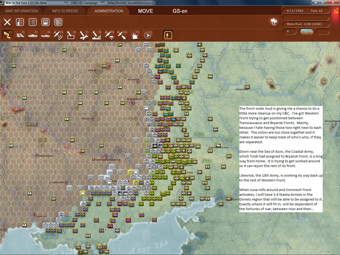Click the Krivoi Rog town label
This screenshot has width=340, height=255.
(x=58, y=182)
